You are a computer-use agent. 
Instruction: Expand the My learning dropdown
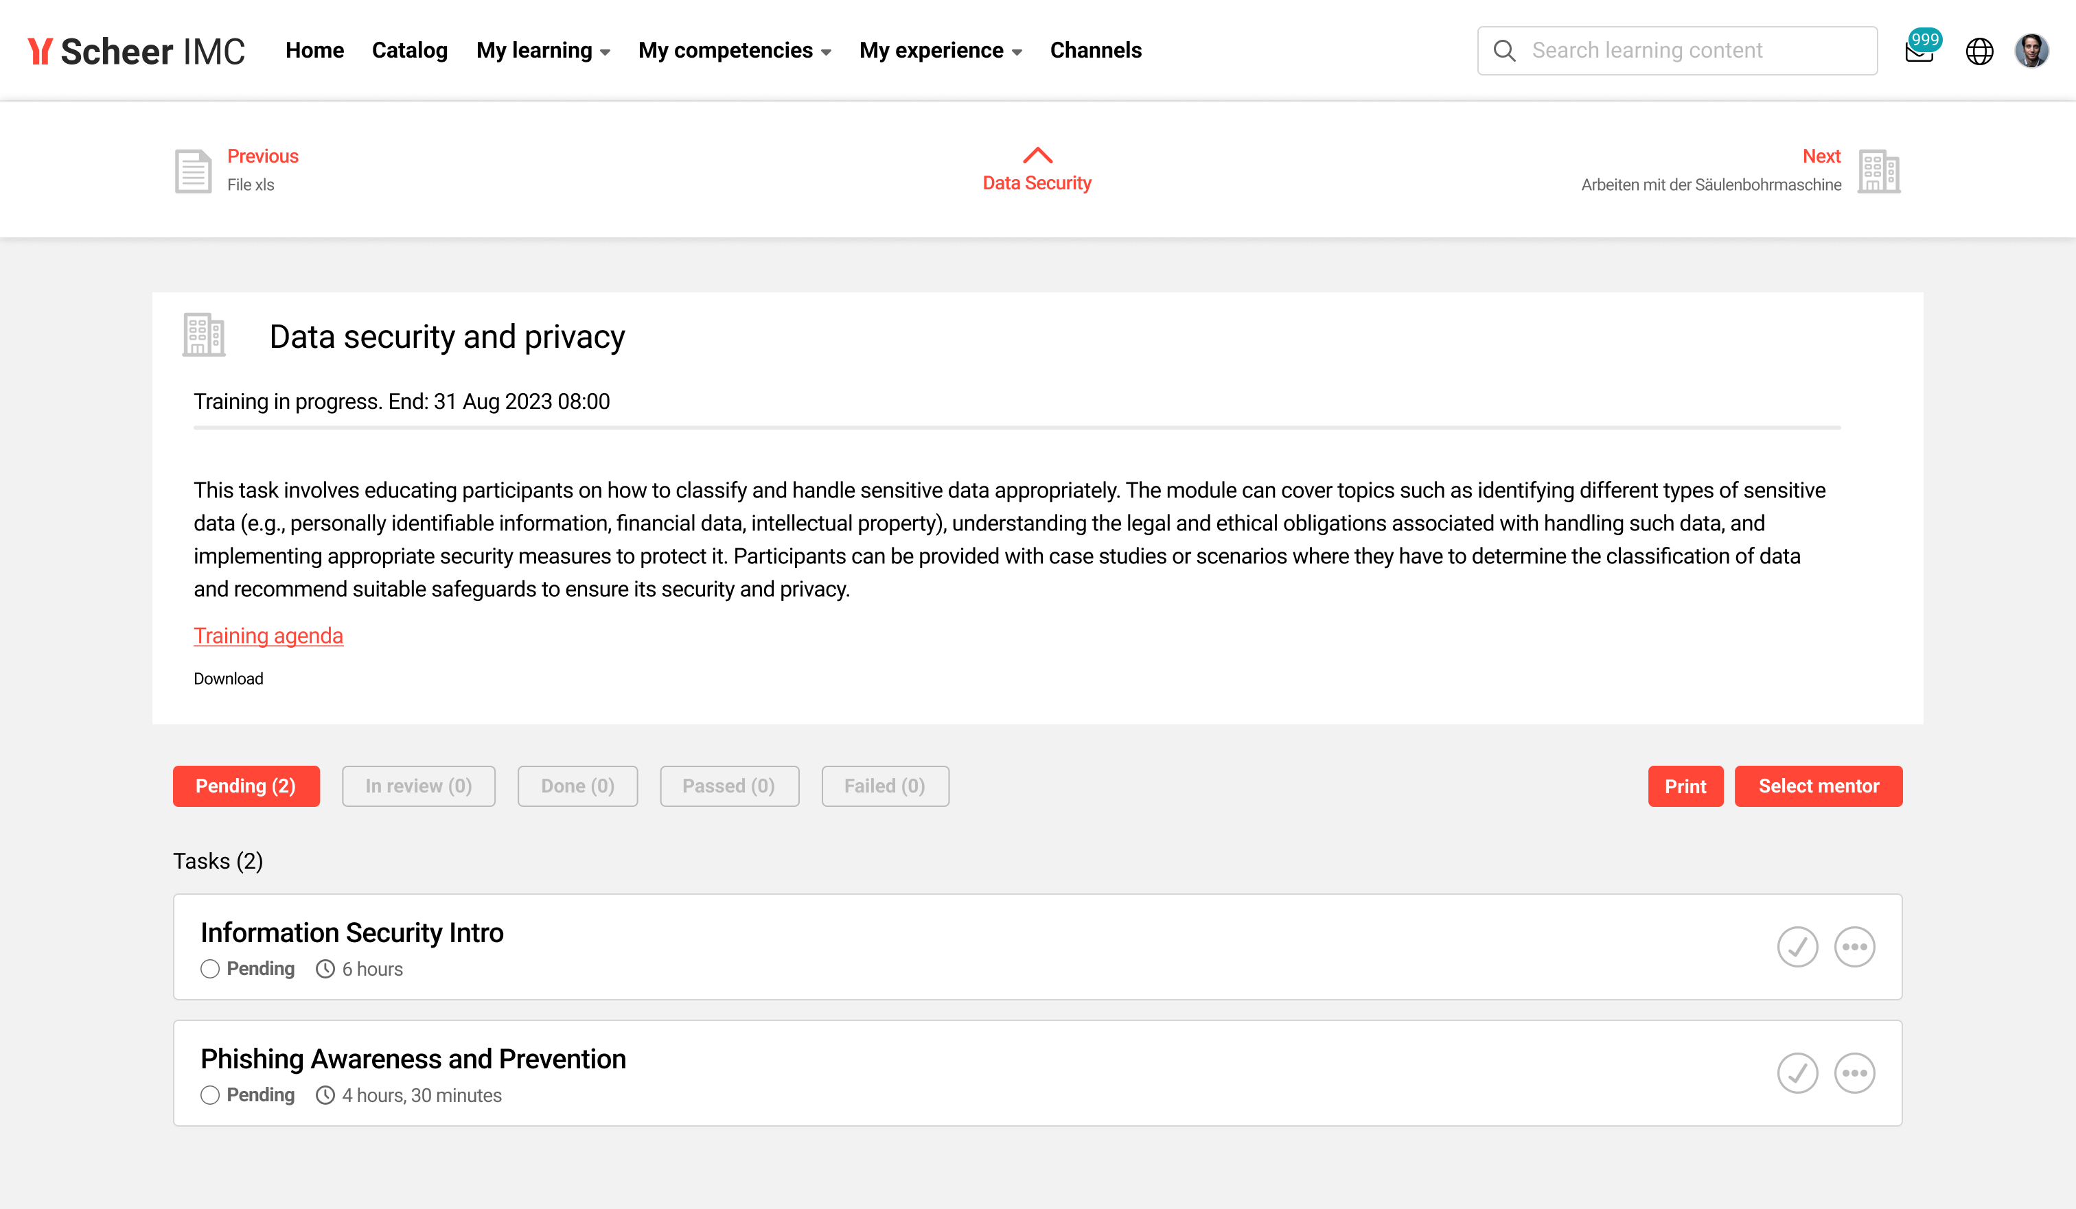pyautogui.click(x=543, y=51)
